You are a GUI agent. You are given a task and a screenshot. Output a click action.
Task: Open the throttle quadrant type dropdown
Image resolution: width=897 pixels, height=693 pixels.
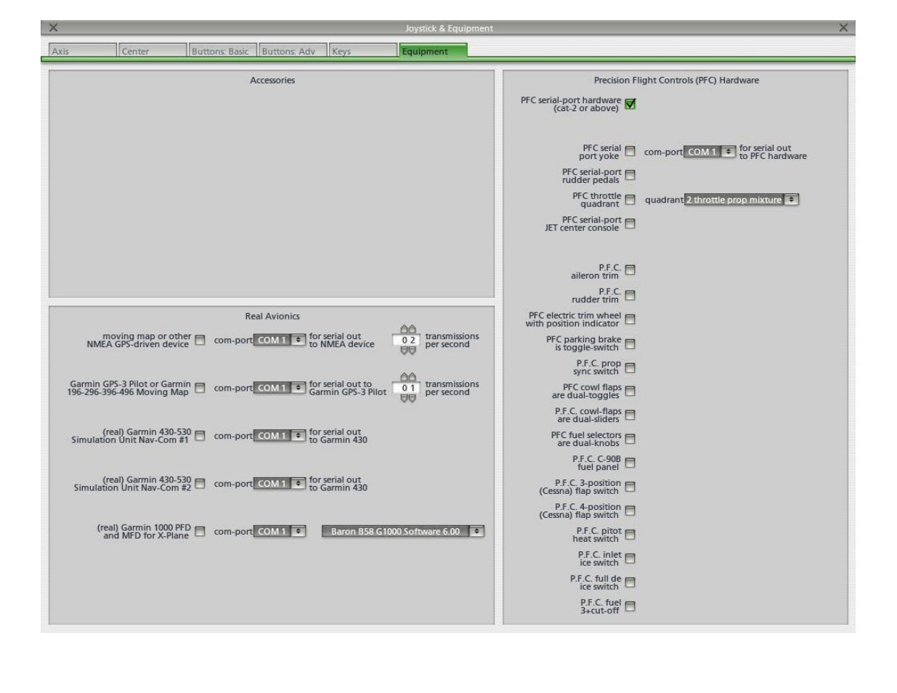[741, 200]
